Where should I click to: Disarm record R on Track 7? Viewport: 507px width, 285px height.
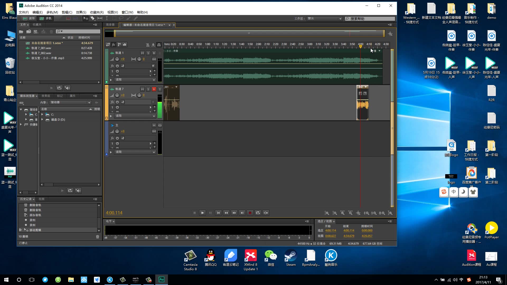point(154,89)
